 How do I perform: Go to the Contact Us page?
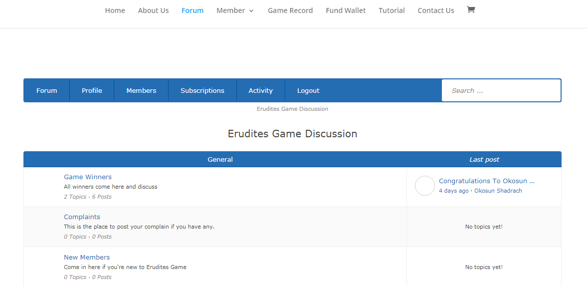pos(436,10)
